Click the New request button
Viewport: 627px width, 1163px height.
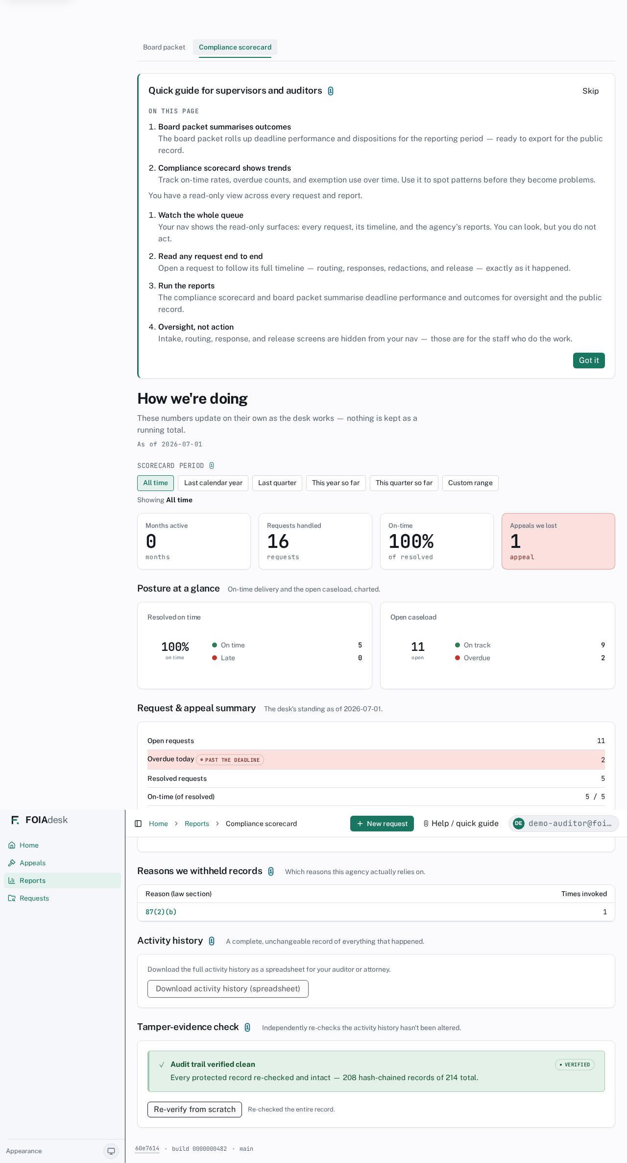(382, 824)
